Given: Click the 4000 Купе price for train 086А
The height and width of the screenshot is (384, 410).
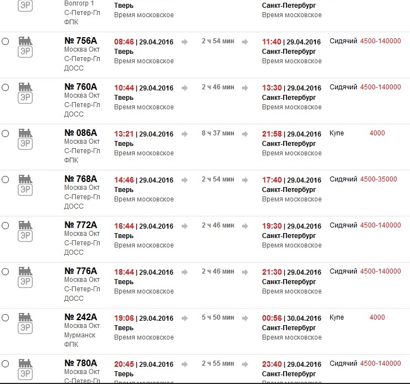Looking at the screenshot, I should point(377,133).
